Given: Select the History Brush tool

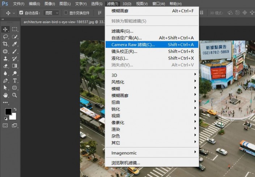Looking at the screenshot, I should point(14,58).
